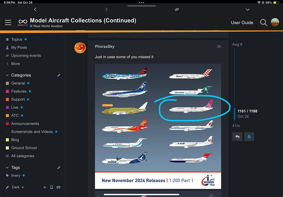This screenshot has height=197, width=283.
Task: Open Topics in the sidebar
Action: tap(17, 39)
